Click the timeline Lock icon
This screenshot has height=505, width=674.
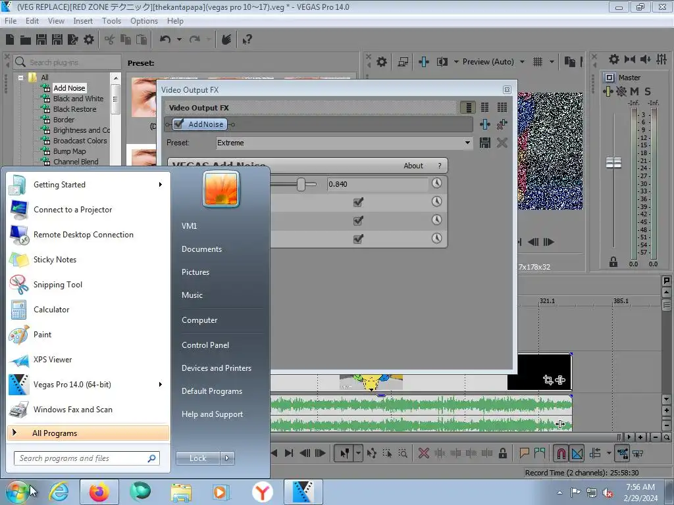502,453
